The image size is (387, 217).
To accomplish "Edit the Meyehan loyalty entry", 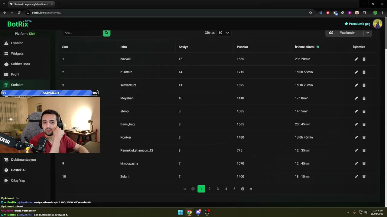I will coord(356,98).
